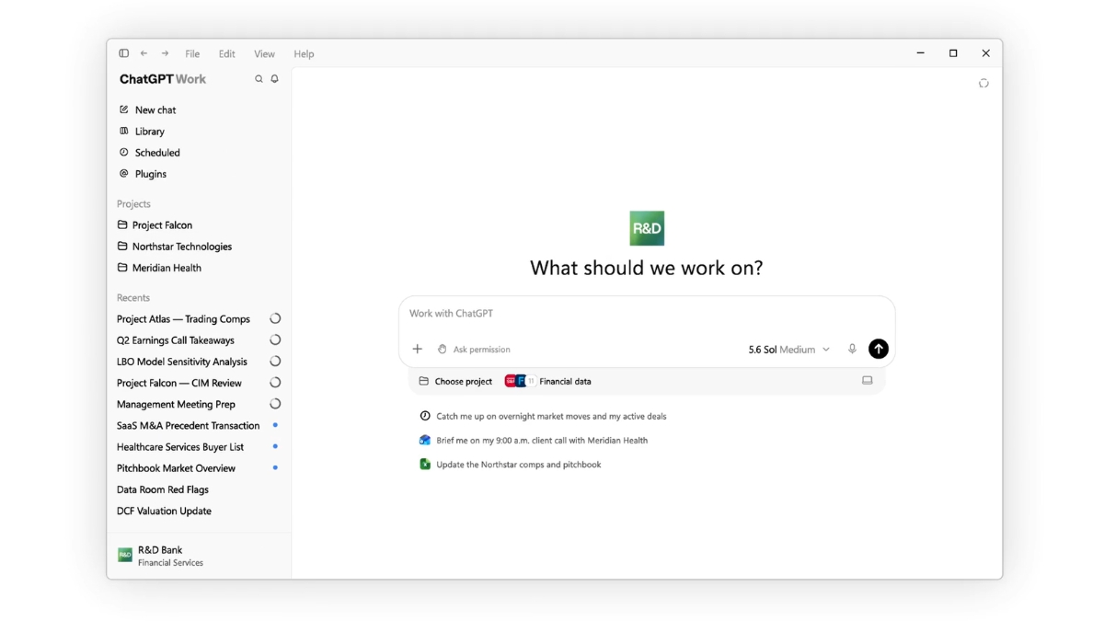Screen dimensions: 1104x621
Task: Open R&D Bank account switcher
Action: click(x=161, y=556)
